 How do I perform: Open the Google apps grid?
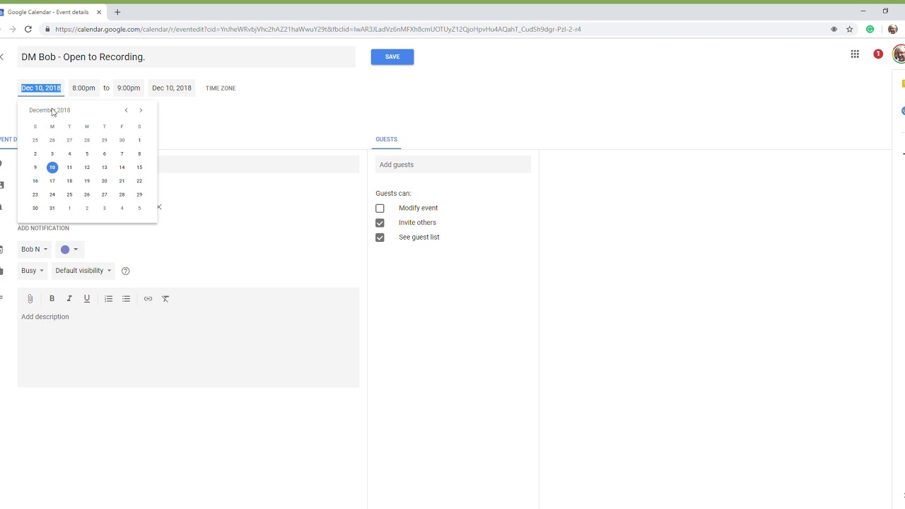pyautogui.click(x=855, y=54)
